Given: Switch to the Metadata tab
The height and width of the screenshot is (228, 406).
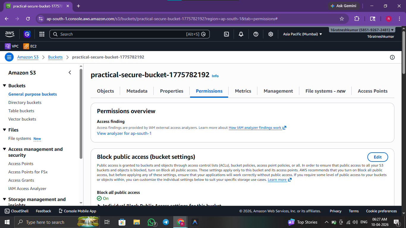Looking at the screenshot, I should point(137,91).
